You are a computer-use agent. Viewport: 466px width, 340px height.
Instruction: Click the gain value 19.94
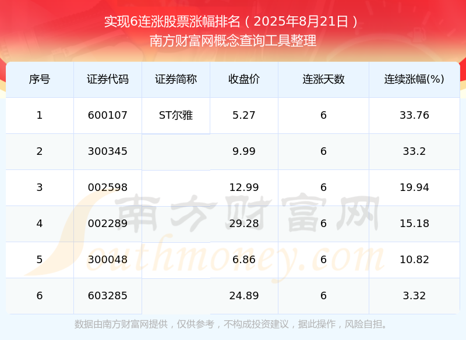coord(414,187)
